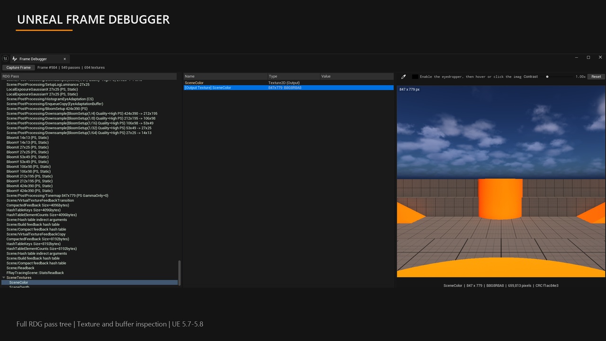Select the SceneColor tree row
The image size is (606, 341).
[x=89, y=282]
